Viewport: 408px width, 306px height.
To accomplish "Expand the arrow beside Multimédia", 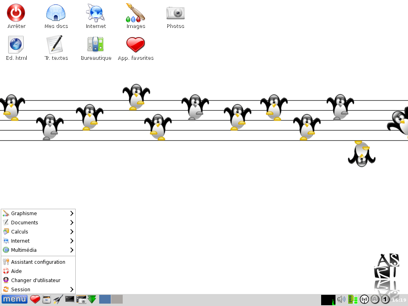I will pyautogui.click(x=72, y=250).
